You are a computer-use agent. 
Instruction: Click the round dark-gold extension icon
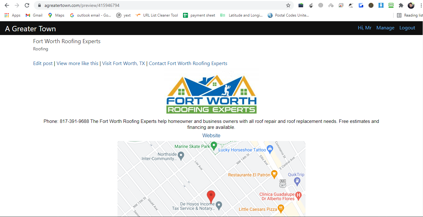(x=371, y=5)
